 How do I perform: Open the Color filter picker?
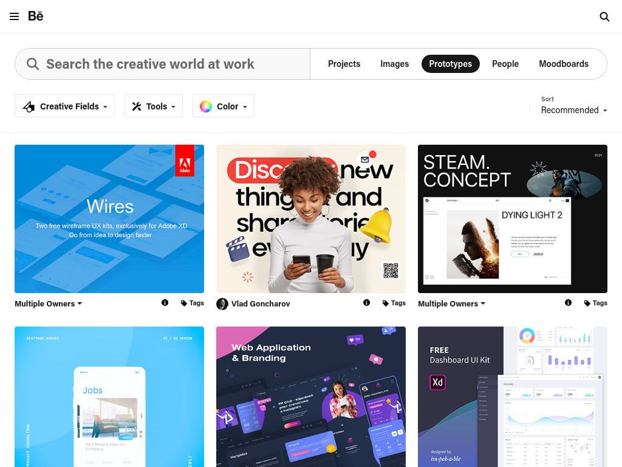pyautogui.click(x=224, y=106)
